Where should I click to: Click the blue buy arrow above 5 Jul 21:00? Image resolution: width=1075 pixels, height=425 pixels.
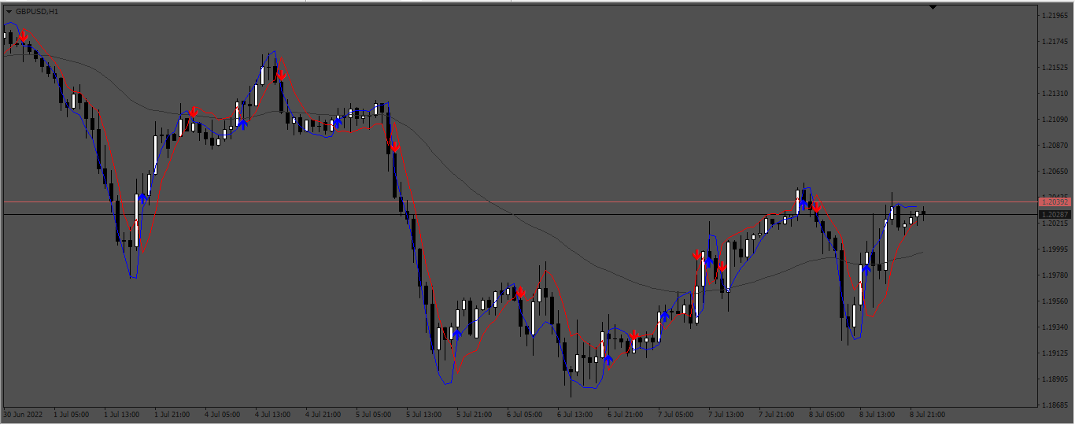pyautogui.click(x=456, y=334)
